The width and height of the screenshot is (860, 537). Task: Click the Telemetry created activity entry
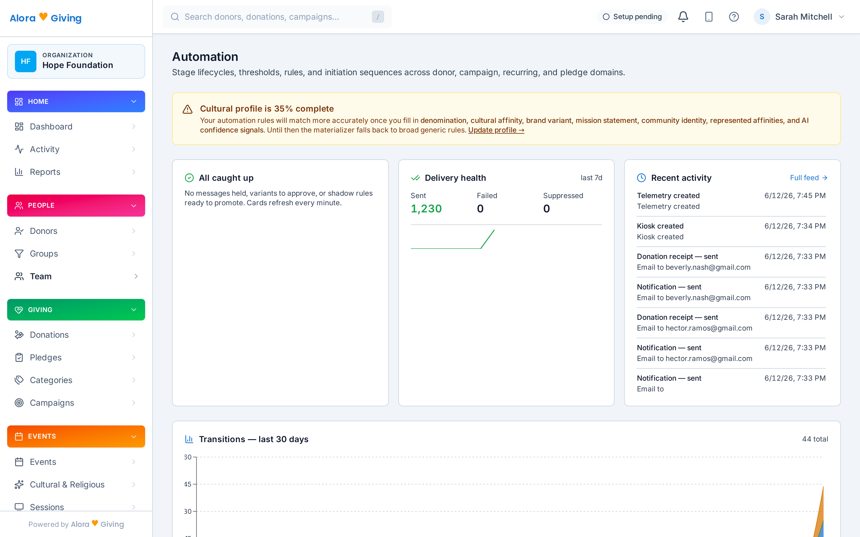(x=731, y=201)
